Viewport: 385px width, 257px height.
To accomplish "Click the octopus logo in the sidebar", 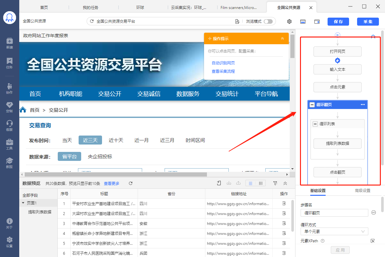I will pos(10,17).
